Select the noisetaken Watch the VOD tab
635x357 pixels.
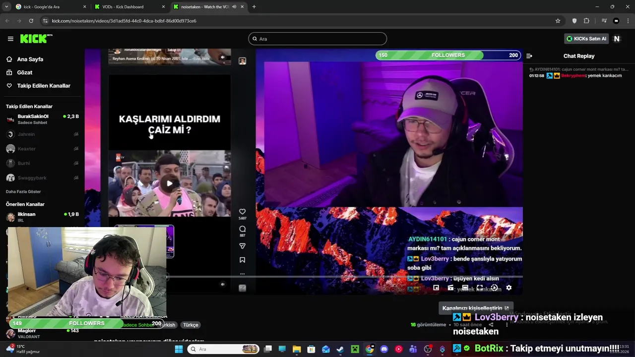click(x=208, y=7)
